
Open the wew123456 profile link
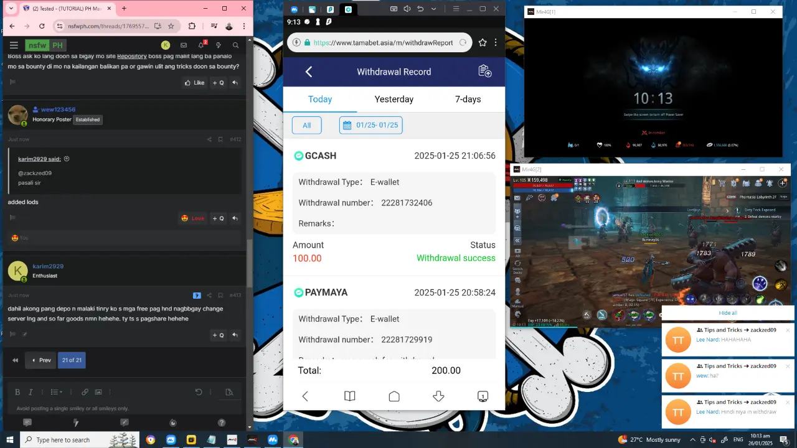pos(58,110)
